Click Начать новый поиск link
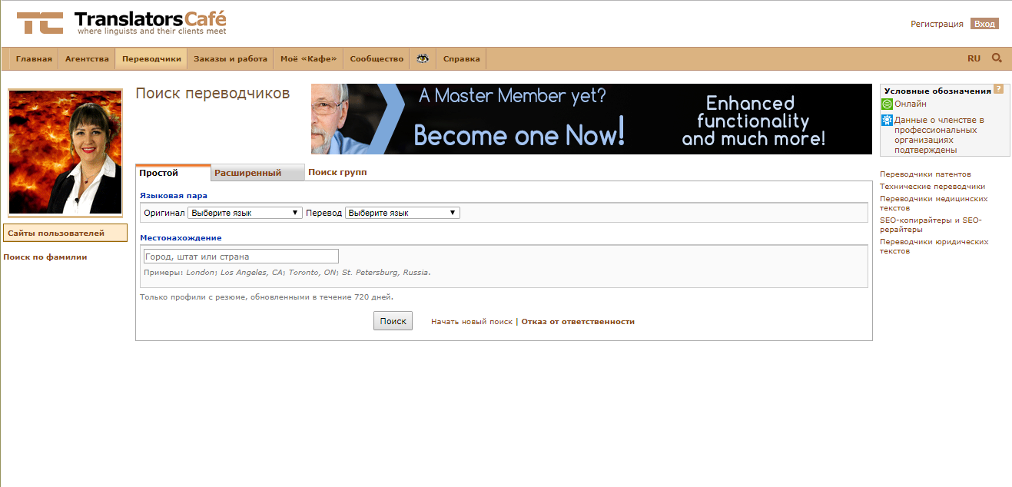 click(472, 322)
